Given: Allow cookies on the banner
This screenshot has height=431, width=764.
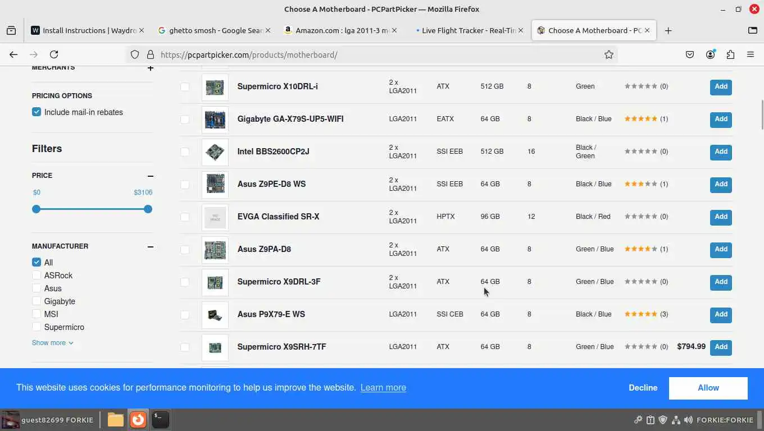Looking at the screenshot, I should point(708,388).
